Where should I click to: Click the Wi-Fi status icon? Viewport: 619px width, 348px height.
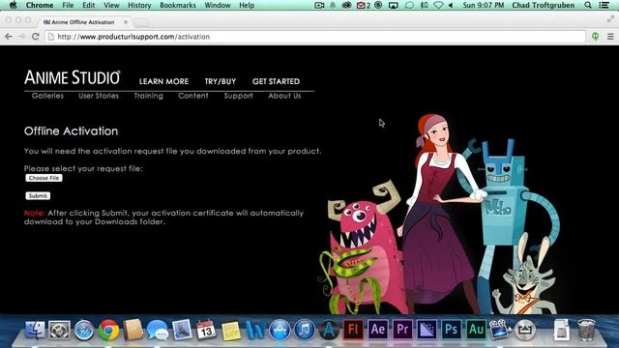pyautogui.click(x=438, y=5)
